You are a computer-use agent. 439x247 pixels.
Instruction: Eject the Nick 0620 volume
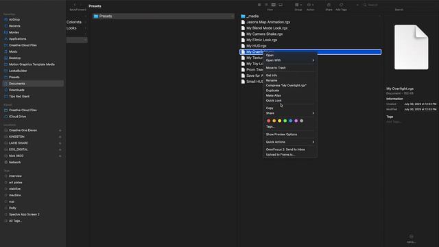click(60, 156)
